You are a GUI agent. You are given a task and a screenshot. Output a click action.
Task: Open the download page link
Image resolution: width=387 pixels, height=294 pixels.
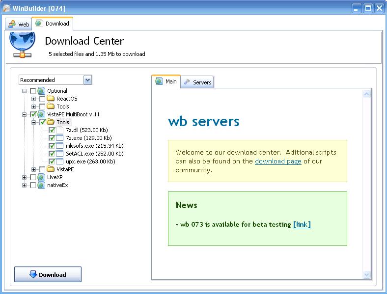[x=278, y=161]
